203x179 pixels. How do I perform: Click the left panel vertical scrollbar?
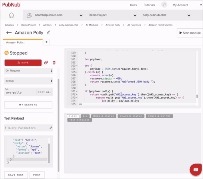[x=58, y=125]
